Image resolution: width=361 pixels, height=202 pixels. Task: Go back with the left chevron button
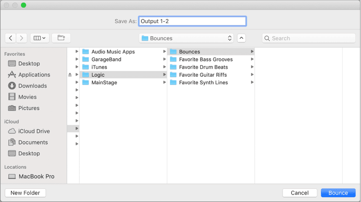click(x=10, y=38)
